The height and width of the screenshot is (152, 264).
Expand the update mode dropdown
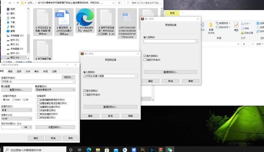73,90
